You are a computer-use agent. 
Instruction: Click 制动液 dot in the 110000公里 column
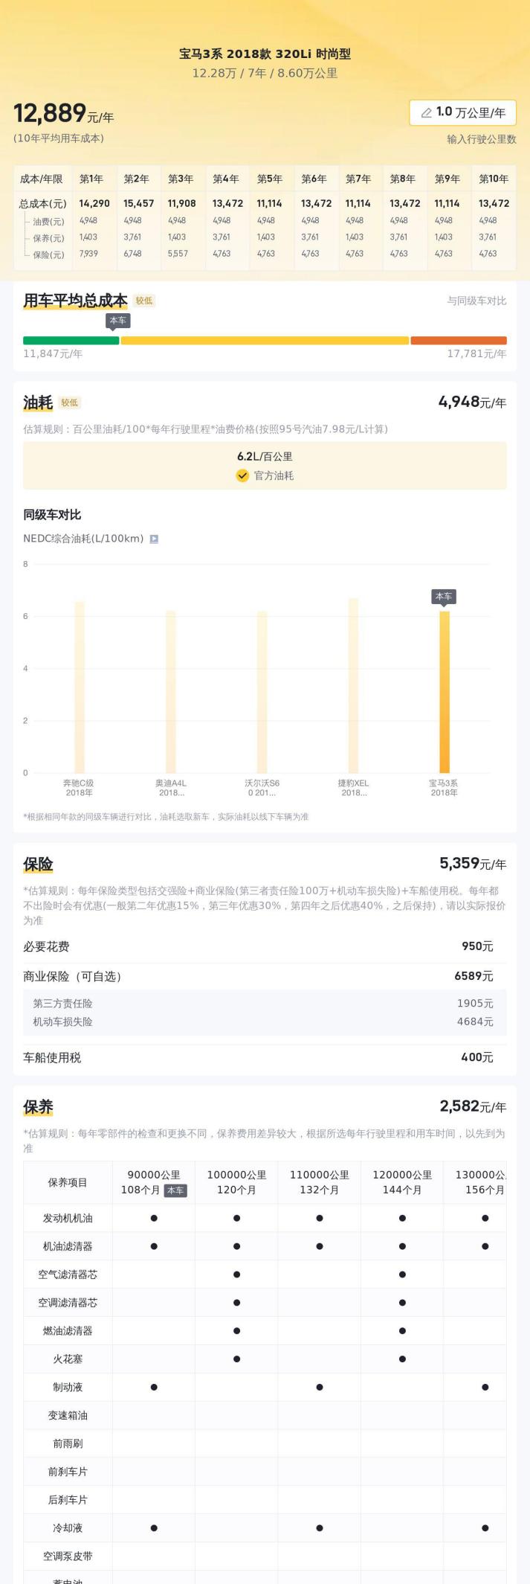(x=320, y=1387)
